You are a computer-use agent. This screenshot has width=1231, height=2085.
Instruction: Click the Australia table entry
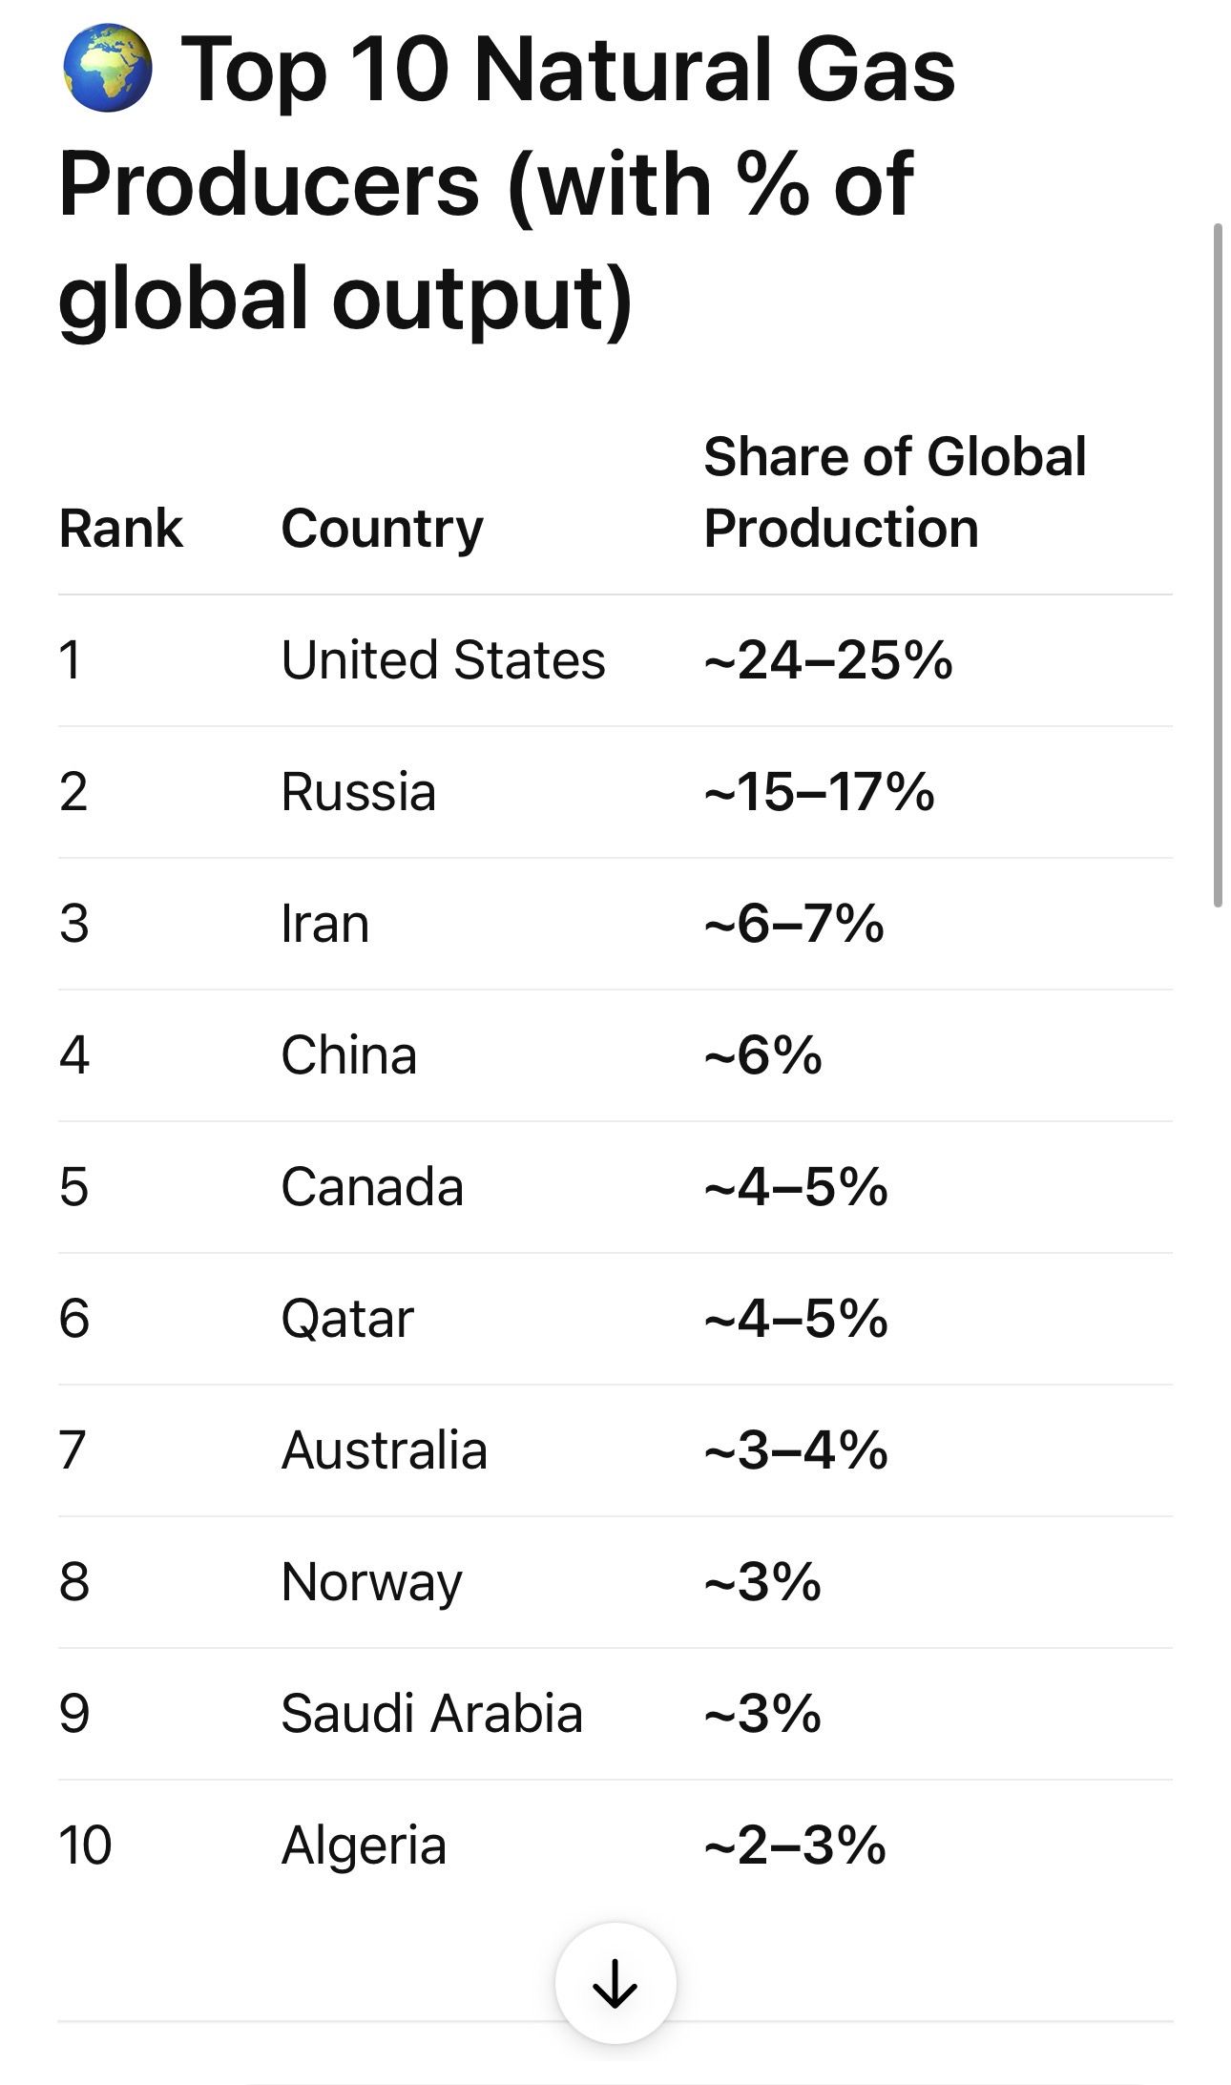[384, 1449]
